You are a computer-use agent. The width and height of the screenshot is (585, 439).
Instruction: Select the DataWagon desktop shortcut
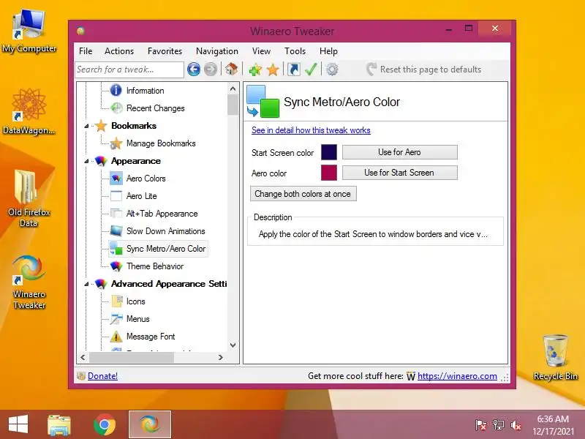[29, 112]
